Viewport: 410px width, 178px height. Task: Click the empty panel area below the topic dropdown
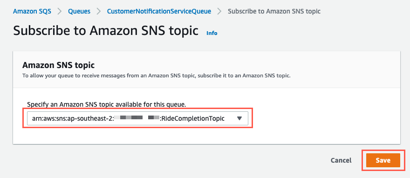click(206, 136)
